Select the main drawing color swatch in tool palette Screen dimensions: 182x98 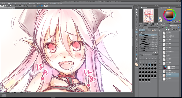click(x=136, y=64)
